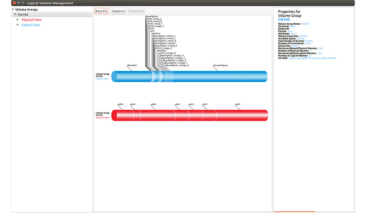This screenshot has height=213, width=366.
Task: Select Physical View in the tree
Action: point(31,20)
